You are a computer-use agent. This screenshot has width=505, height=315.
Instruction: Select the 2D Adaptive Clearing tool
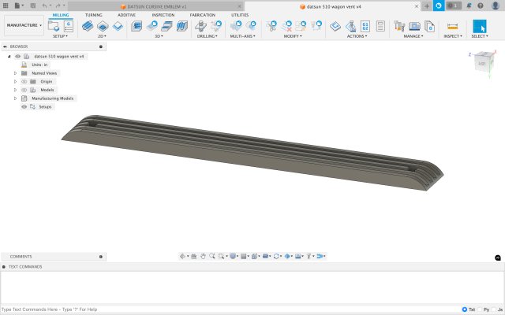tap(88, 26)
